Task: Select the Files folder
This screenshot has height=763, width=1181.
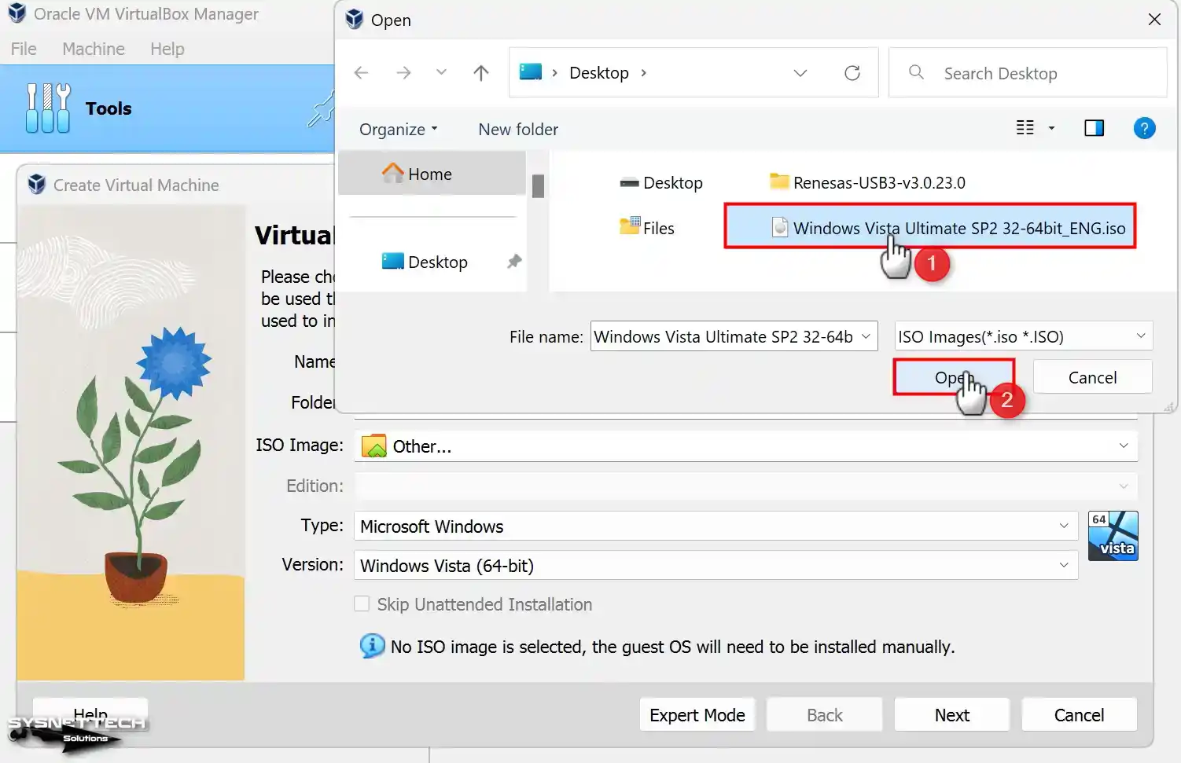Action: tap(646, 228)
